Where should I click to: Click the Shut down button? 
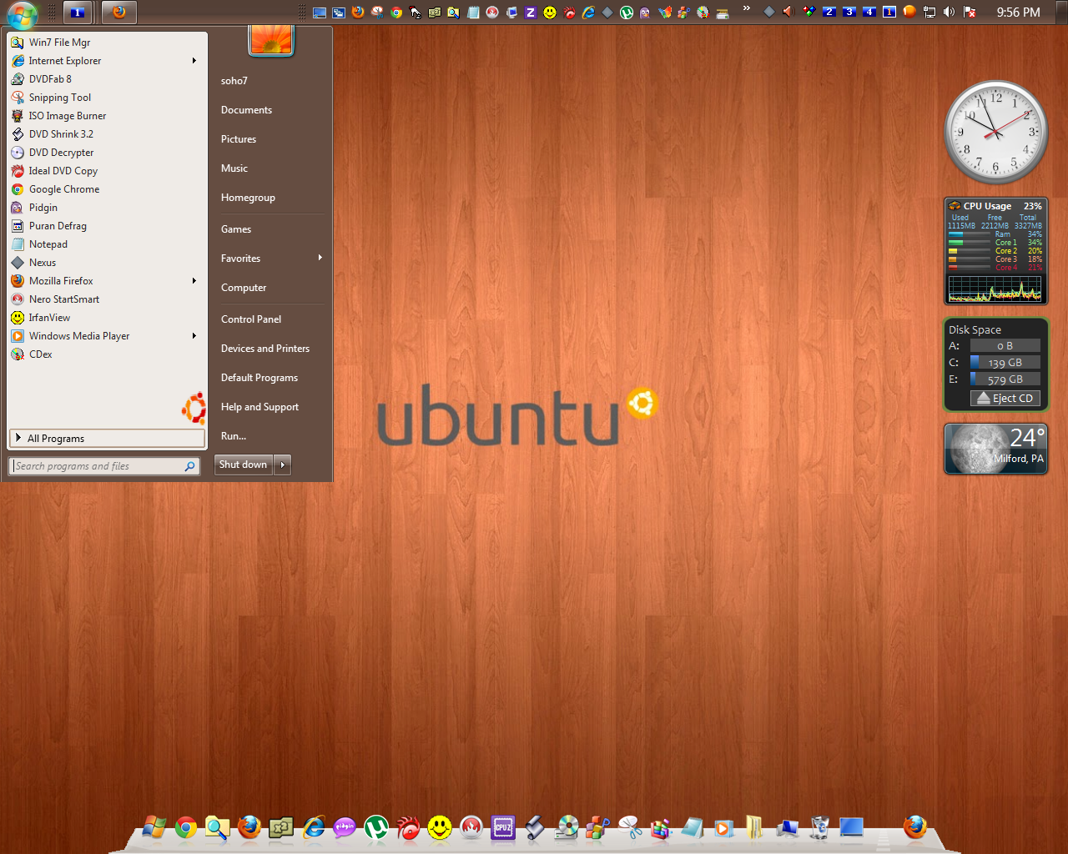point(244,465)
